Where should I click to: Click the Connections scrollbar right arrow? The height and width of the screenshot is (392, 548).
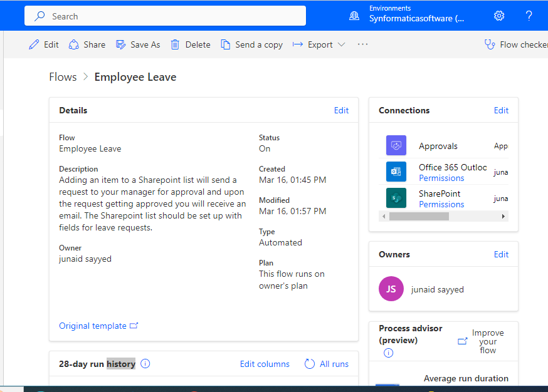click(x=503, y=217)
